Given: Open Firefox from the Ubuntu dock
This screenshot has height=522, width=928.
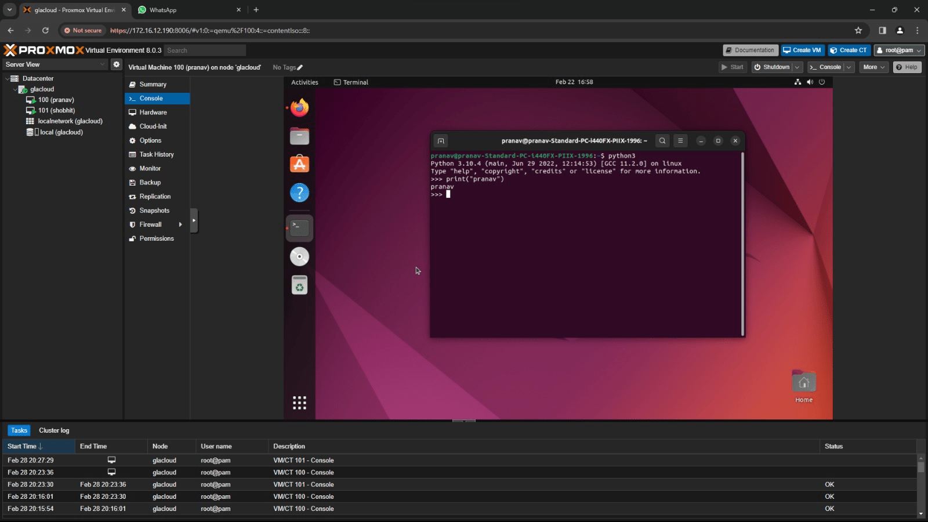Looking at the screenshot, I should (x=299, y=108).
